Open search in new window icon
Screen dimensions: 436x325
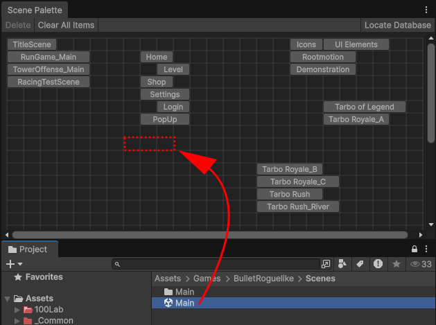pyautogui.click(x=326, y=264)
